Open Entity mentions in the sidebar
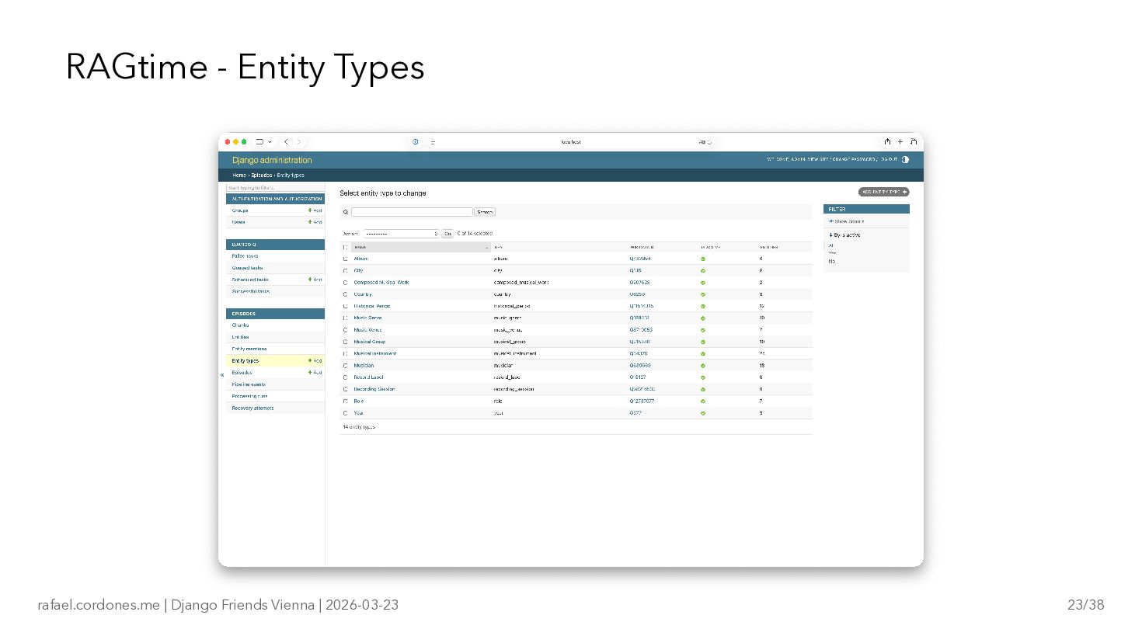The height and width of the screenshot is (643, 1142). [x=249, y=349]
